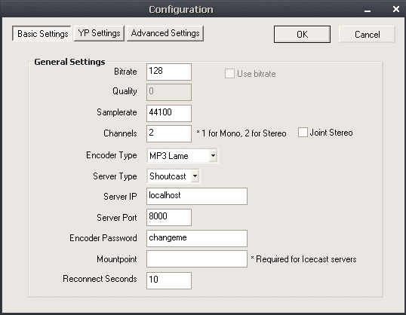Open the Advanced Settings tab
Viewport: 406px width, 315px height.
165,33
